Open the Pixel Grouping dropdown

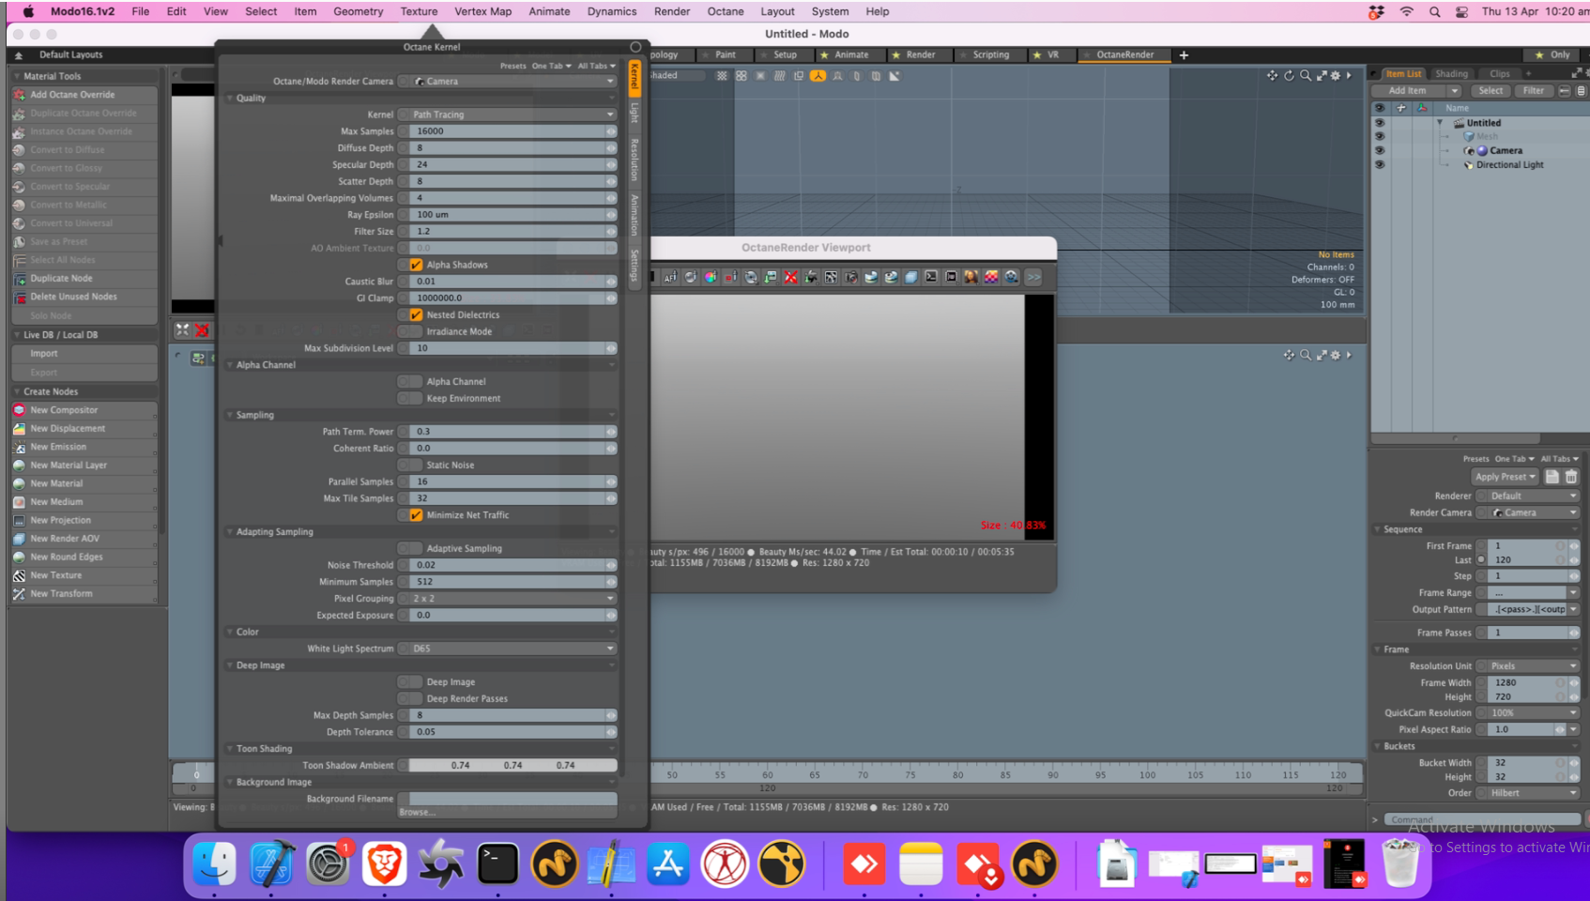513,599
